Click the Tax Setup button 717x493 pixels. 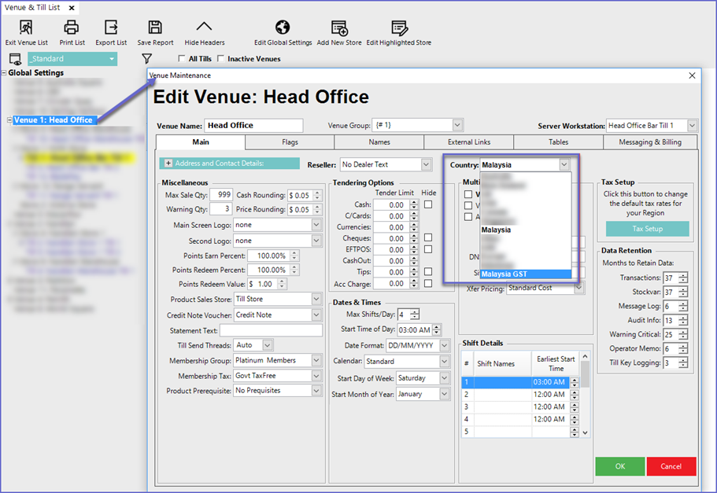[647, 229]
